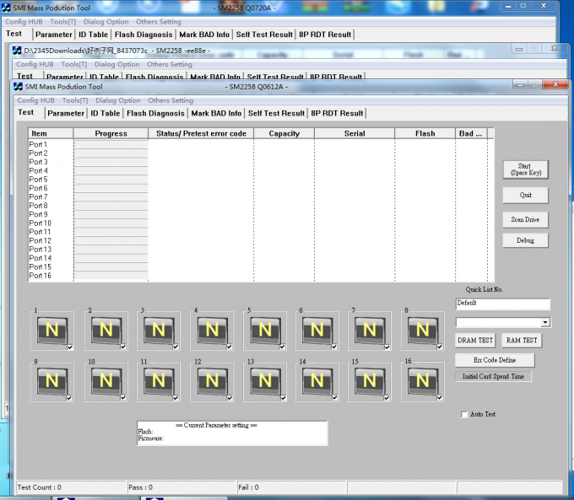Viewport: 574px width, 500px height.
Task: Click the port 8 drive status icon
Action: pos(423,330)
